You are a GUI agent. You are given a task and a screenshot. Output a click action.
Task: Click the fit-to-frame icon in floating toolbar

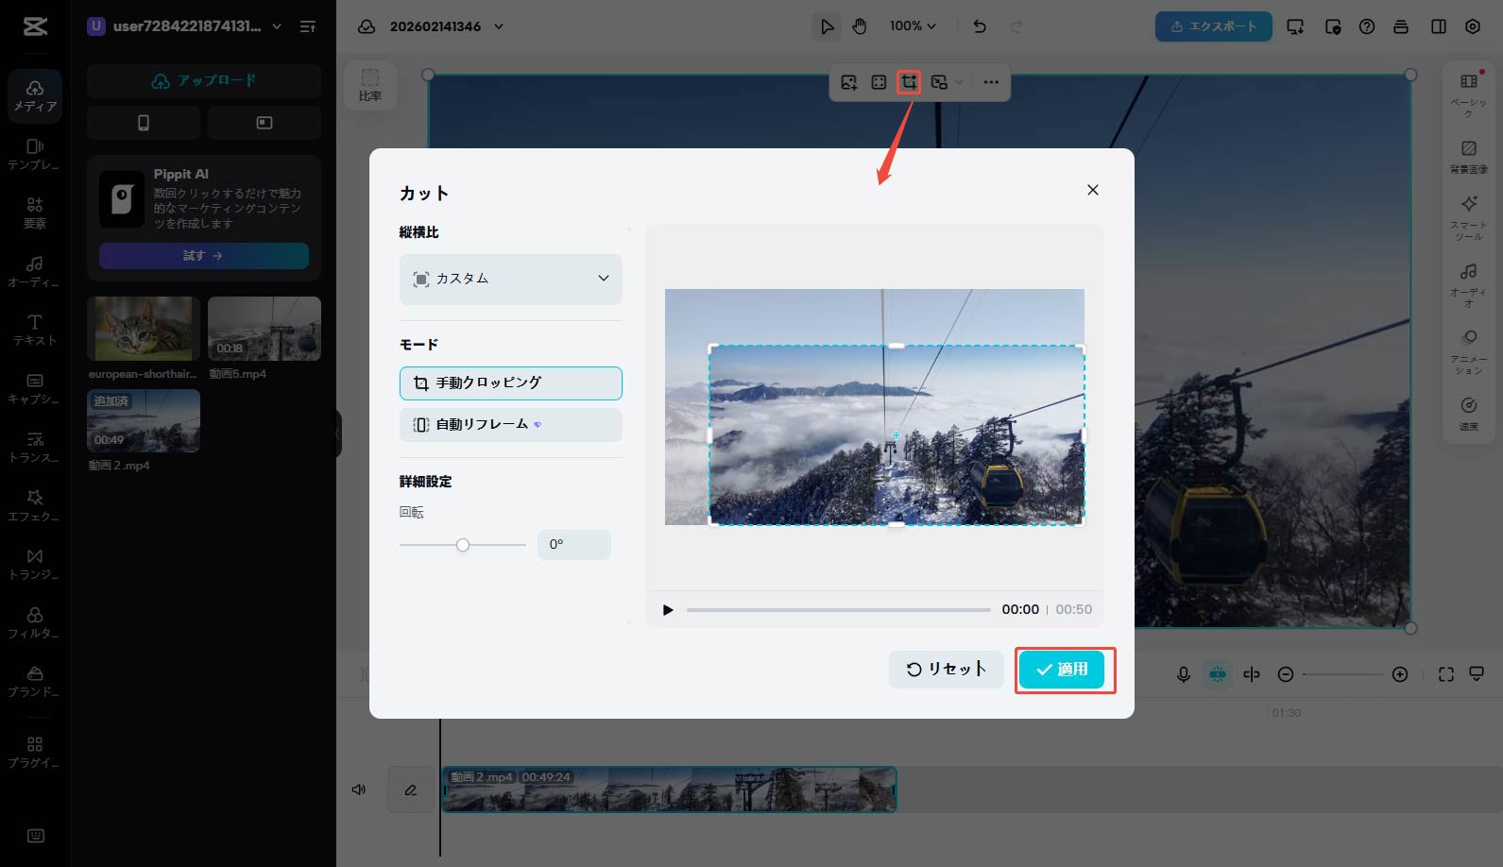[879, 82]
